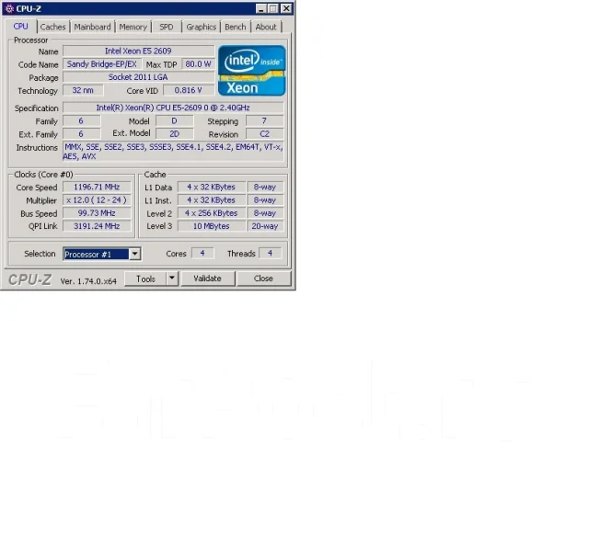This screenshot has width=589, height=535.
Task: Switch to the CPU tab
Action: pos(20,27)
